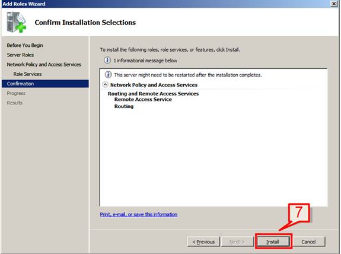Click Routing and Remote Access Services entry
The image size is (341, 254).
(x=154, y=94)
